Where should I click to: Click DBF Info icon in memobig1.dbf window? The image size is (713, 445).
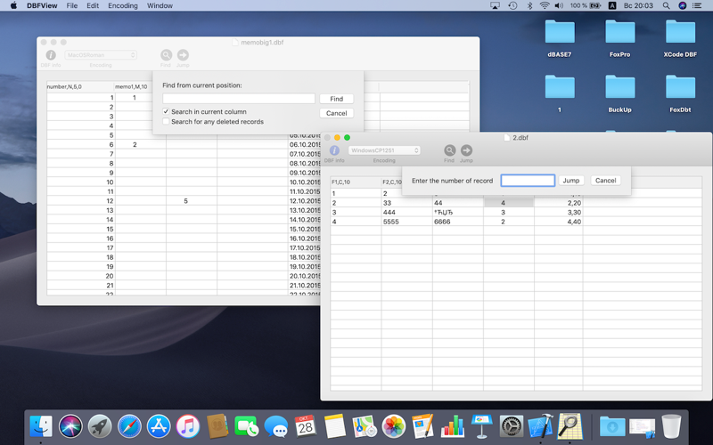(x=51, y=55)
